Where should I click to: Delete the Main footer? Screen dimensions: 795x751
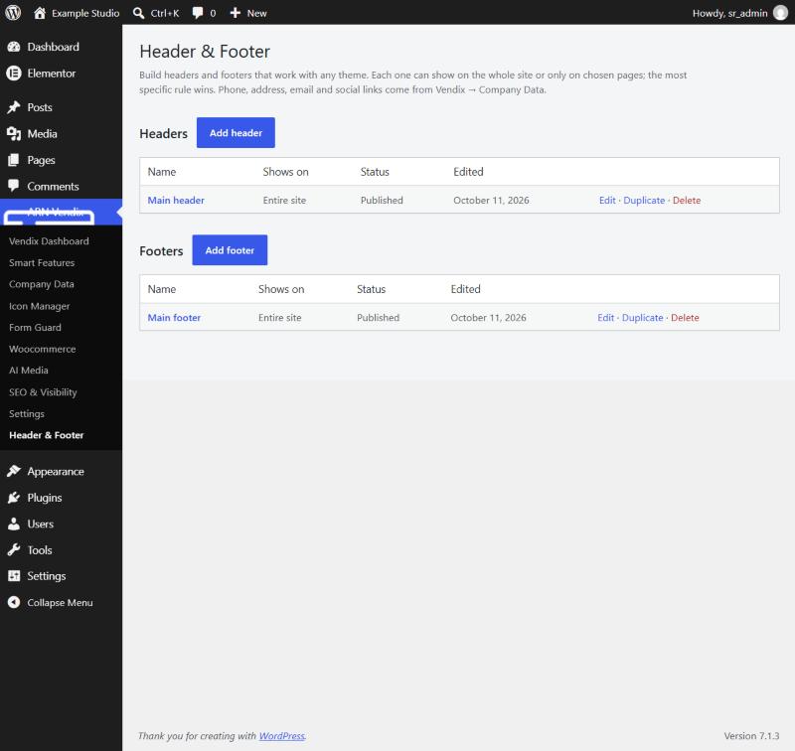pos(685,318)
